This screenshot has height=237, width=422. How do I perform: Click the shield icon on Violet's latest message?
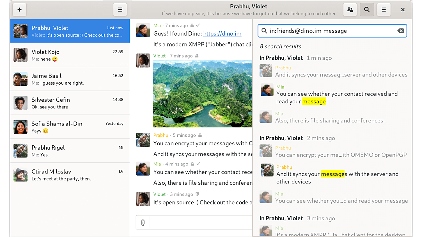[x=197, y=194]
